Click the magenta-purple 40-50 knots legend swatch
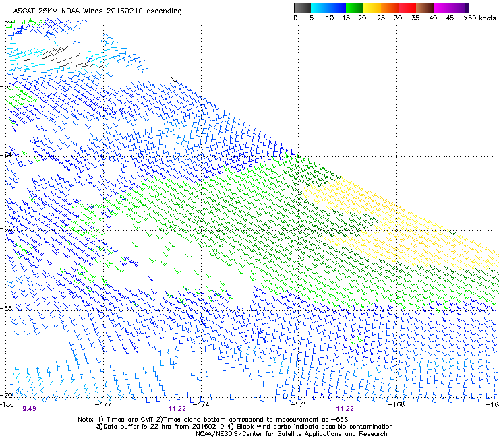 pos(451,8)
